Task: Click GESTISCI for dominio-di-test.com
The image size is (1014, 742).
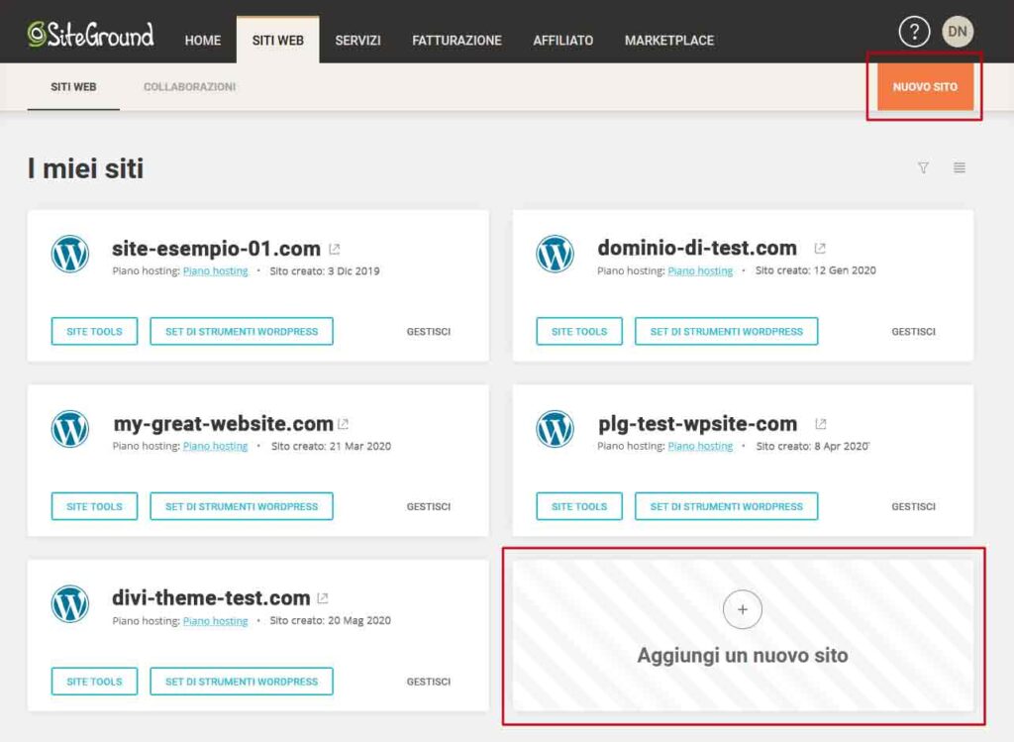Action: 913,332
